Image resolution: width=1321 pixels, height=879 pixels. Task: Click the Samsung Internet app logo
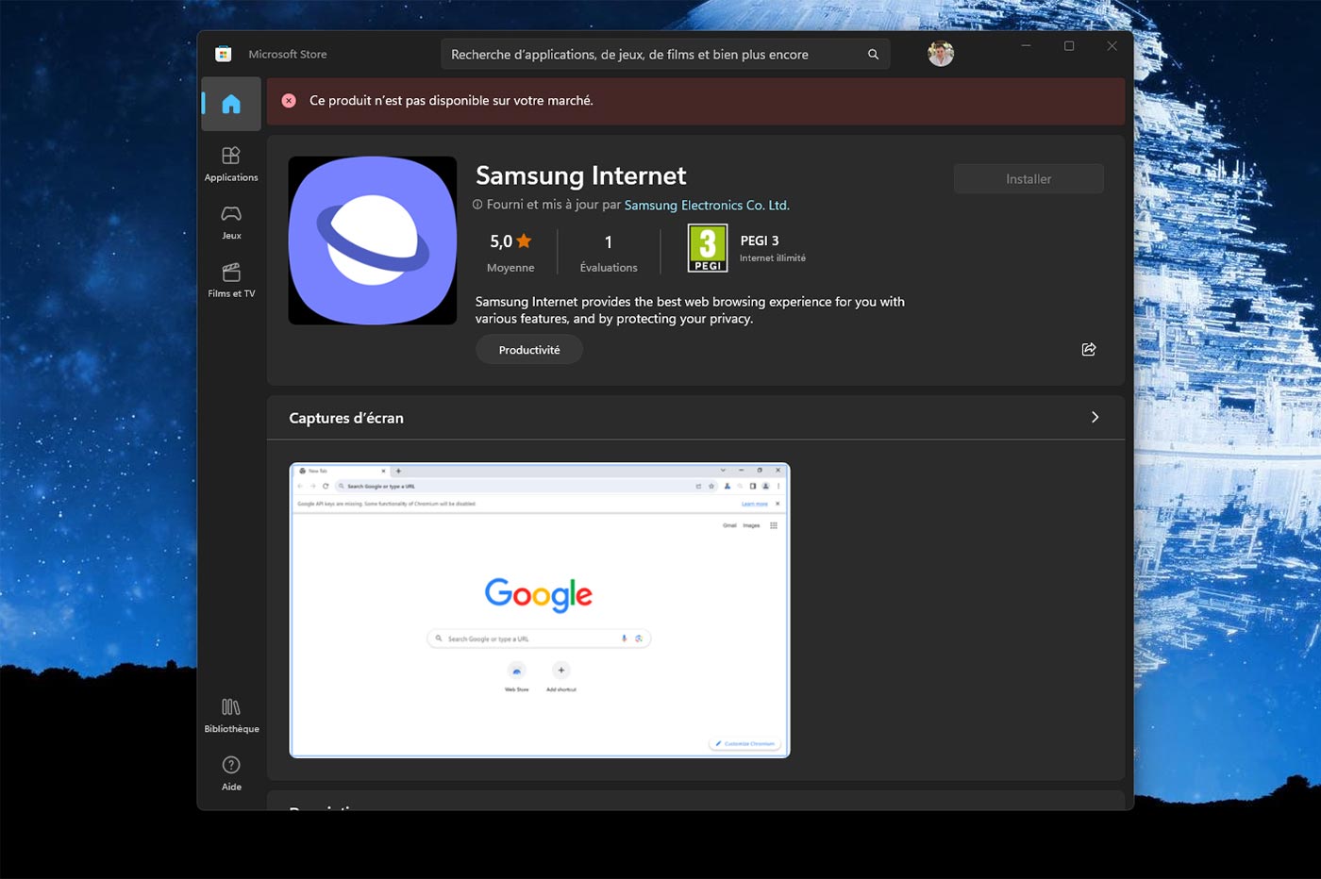point(373,240)
